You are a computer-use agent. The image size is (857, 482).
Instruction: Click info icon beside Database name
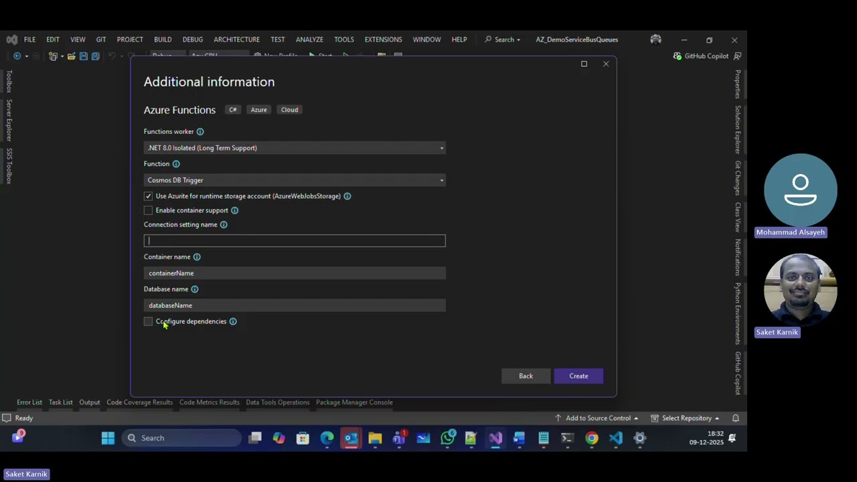(195, 289)
